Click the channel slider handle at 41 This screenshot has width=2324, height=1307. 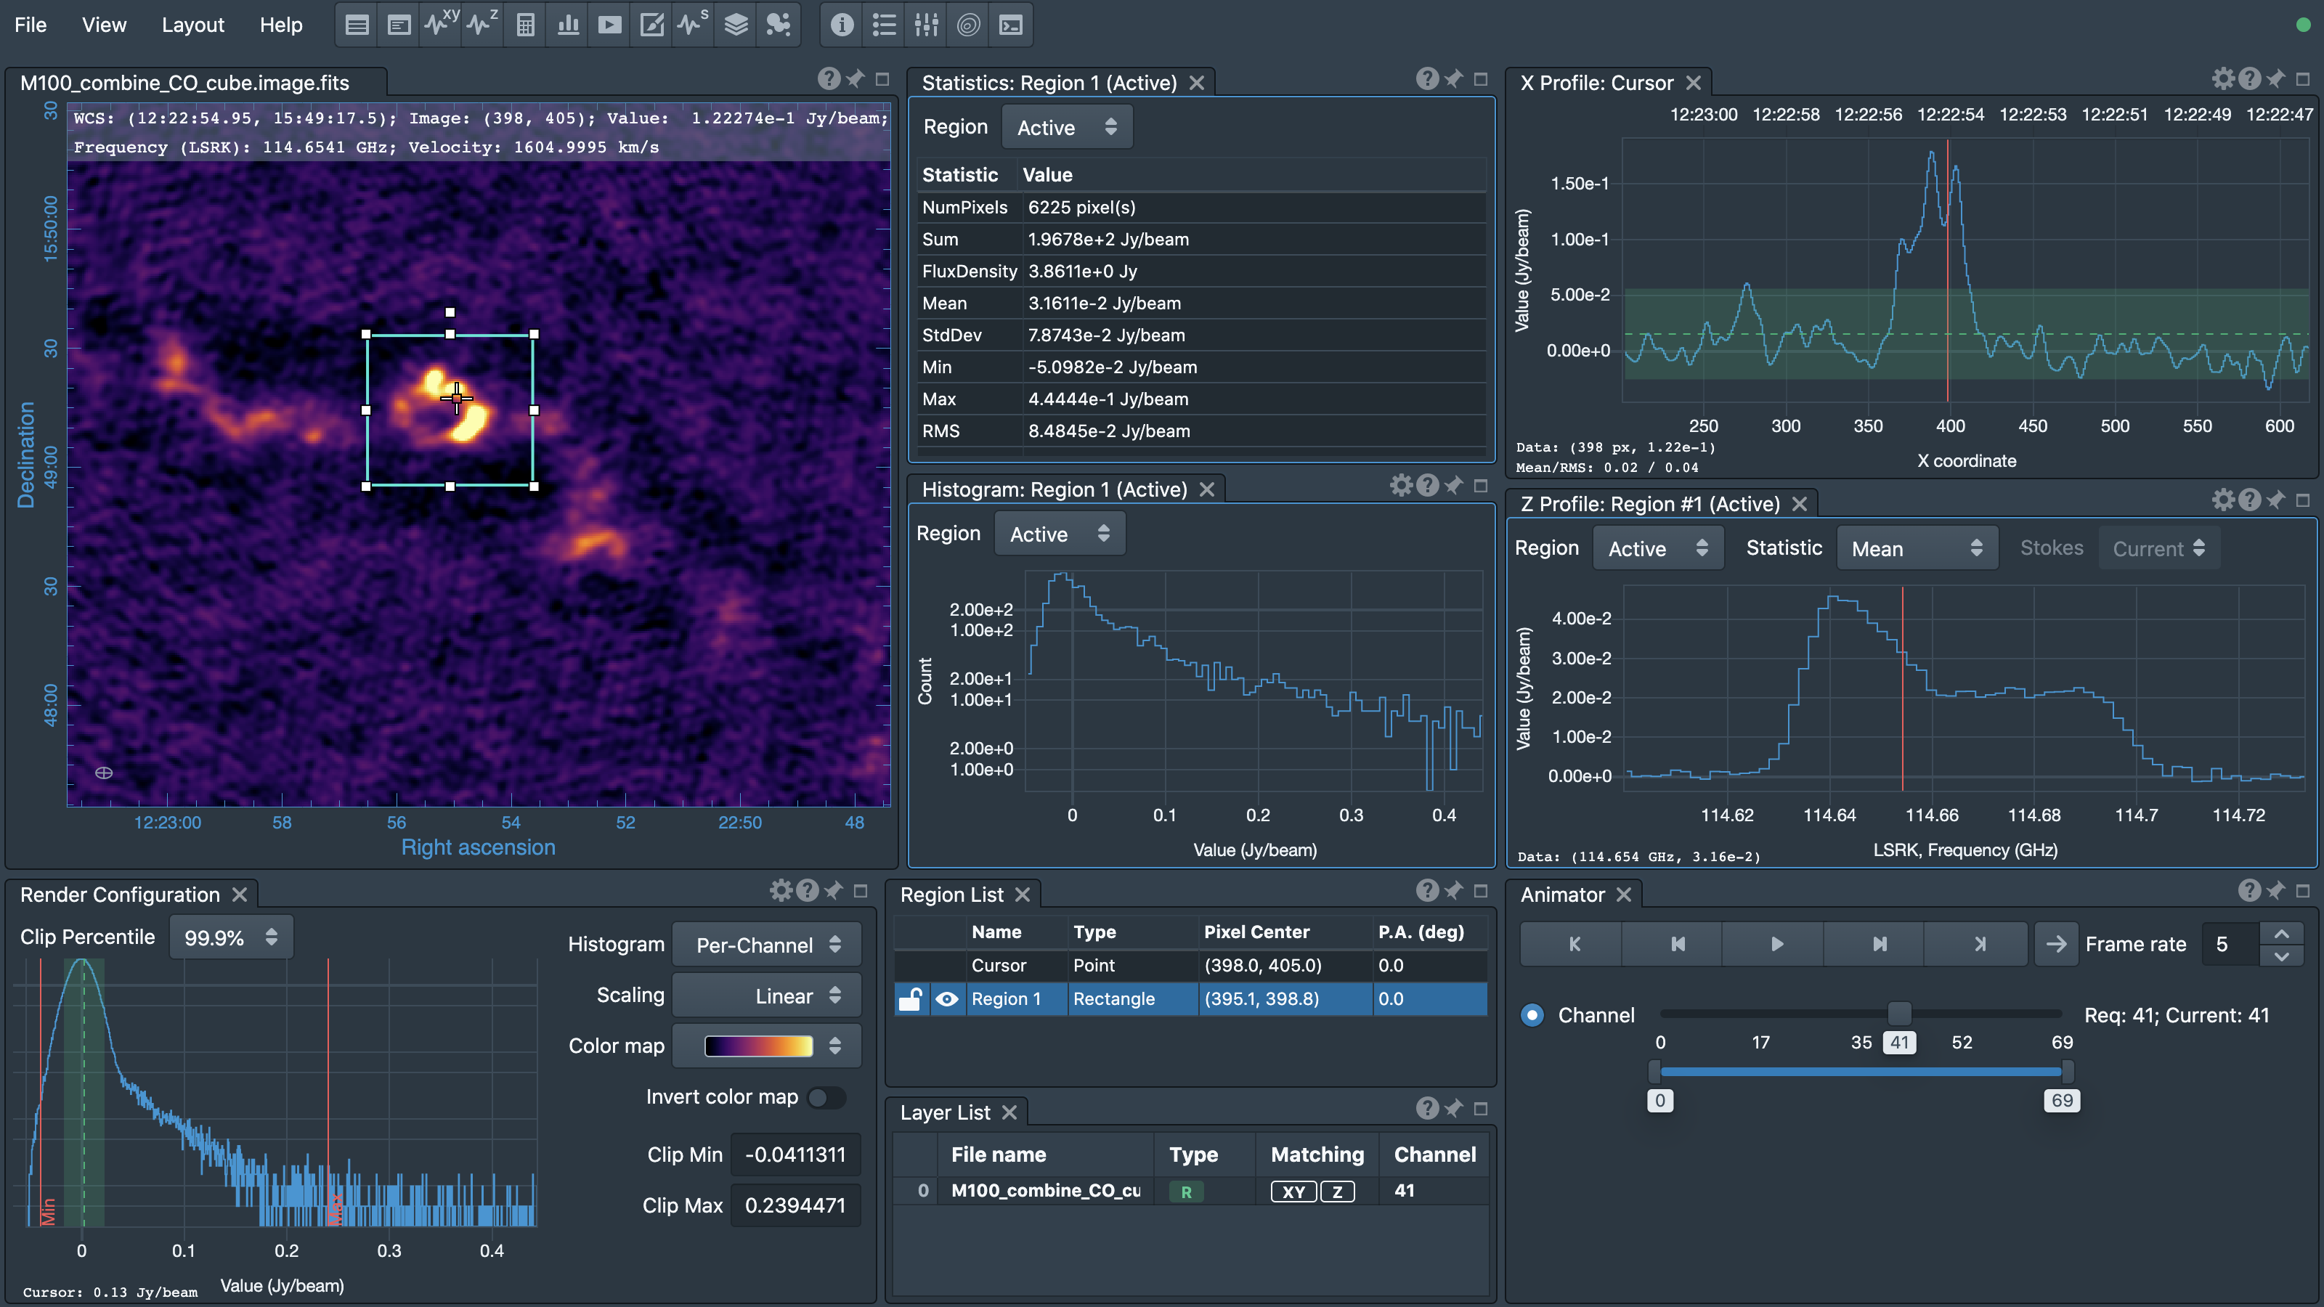(1899, 1014)
